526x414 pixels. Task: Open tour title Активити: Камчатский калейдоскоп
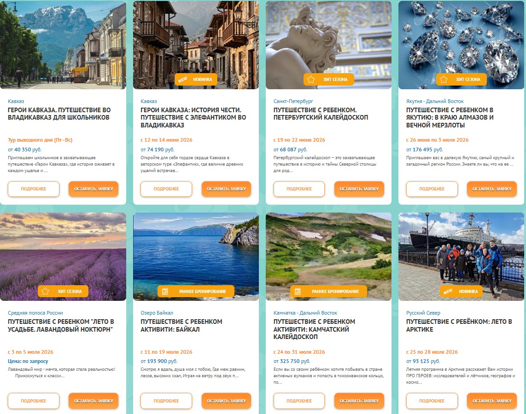point(314,329)
